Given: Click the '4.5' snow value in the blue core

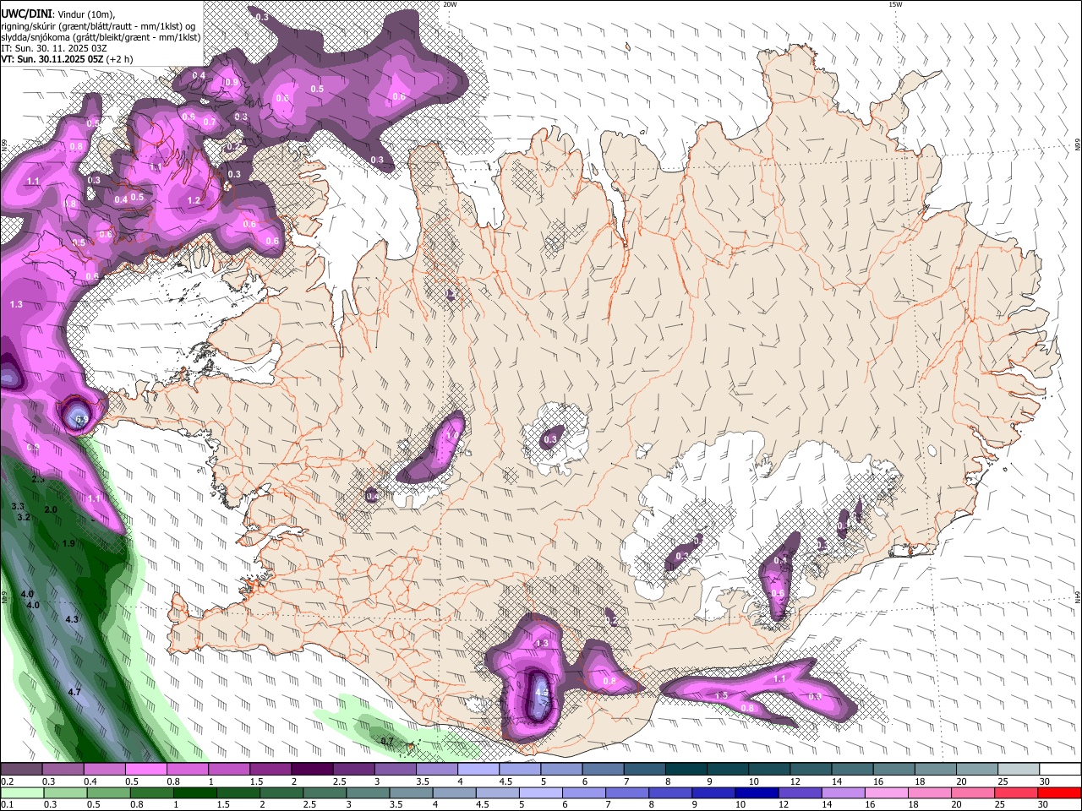Looking at the screenshot, I should point(543,692).
